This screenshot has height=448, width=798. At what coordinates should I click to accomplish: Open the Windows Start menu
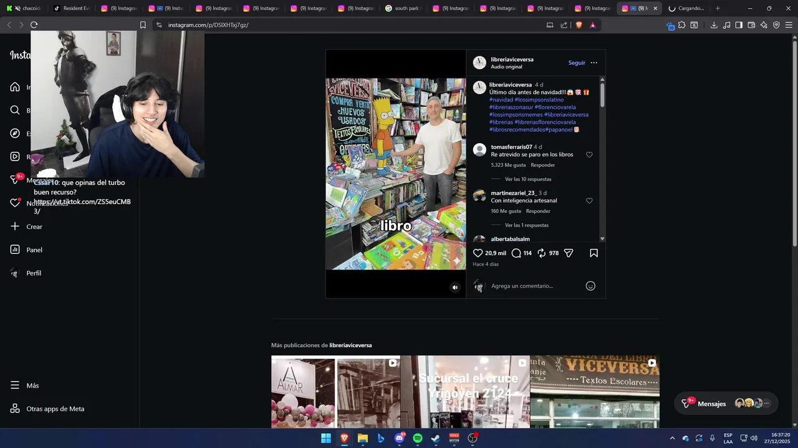coord(326,438)
